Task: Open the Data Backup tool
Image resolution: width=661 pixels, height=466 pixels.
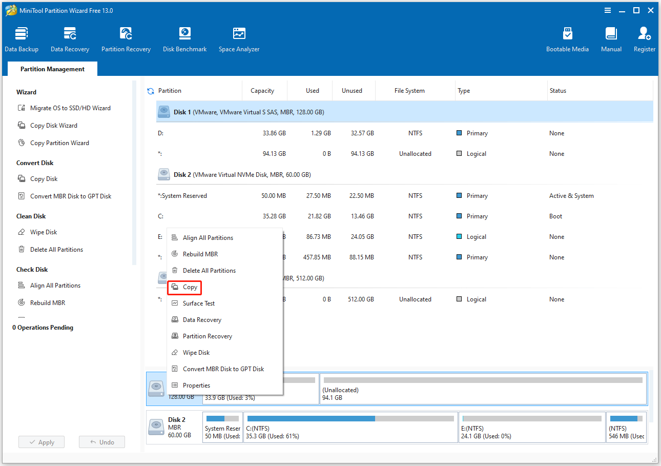Action: pos(22,38)
